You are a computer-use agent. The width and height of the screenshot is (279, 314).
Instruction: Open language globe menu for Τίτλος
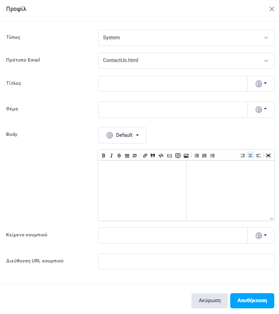pos(261,84)
